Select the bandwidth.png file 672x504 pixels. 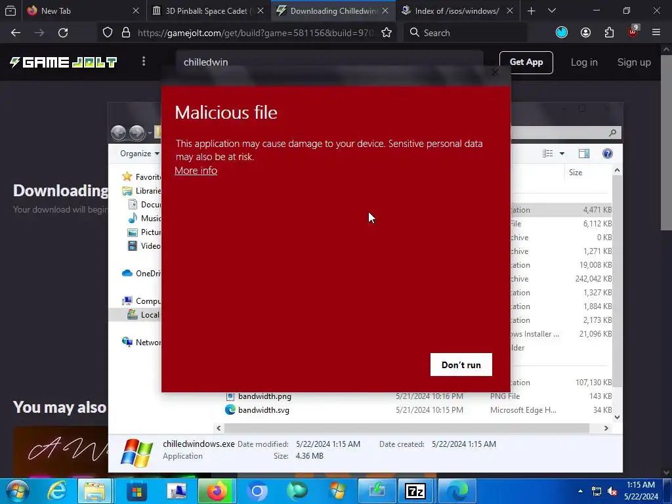tap(264, 396)
